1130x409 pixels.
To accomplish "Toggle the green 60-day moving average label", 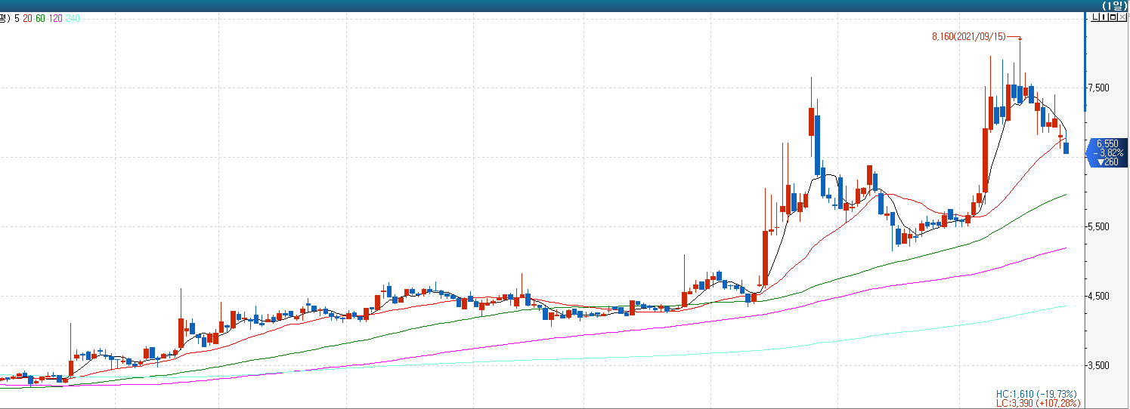I will pos(40,18).
